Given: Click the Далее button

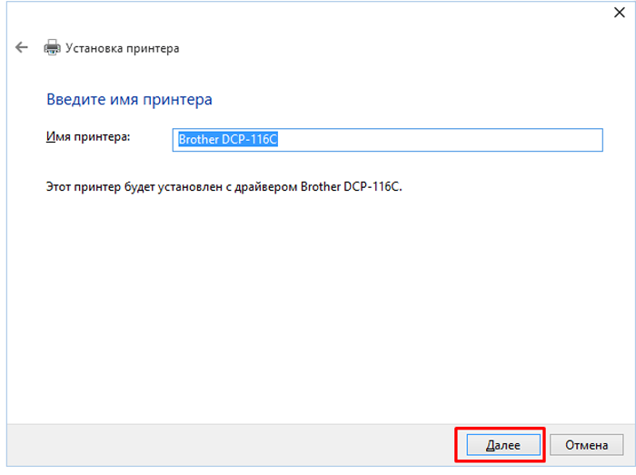Looking at the screenshot, I should pyautogui.click(x=503, y=445).
